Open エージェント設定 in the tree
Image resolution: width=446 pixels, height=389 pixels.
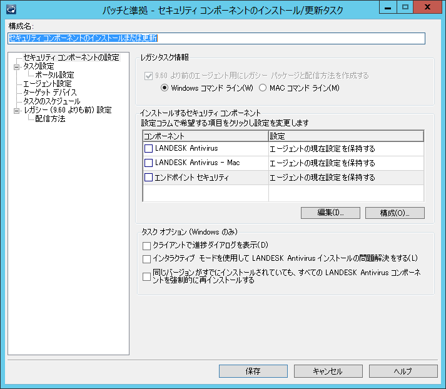(47, 84)
